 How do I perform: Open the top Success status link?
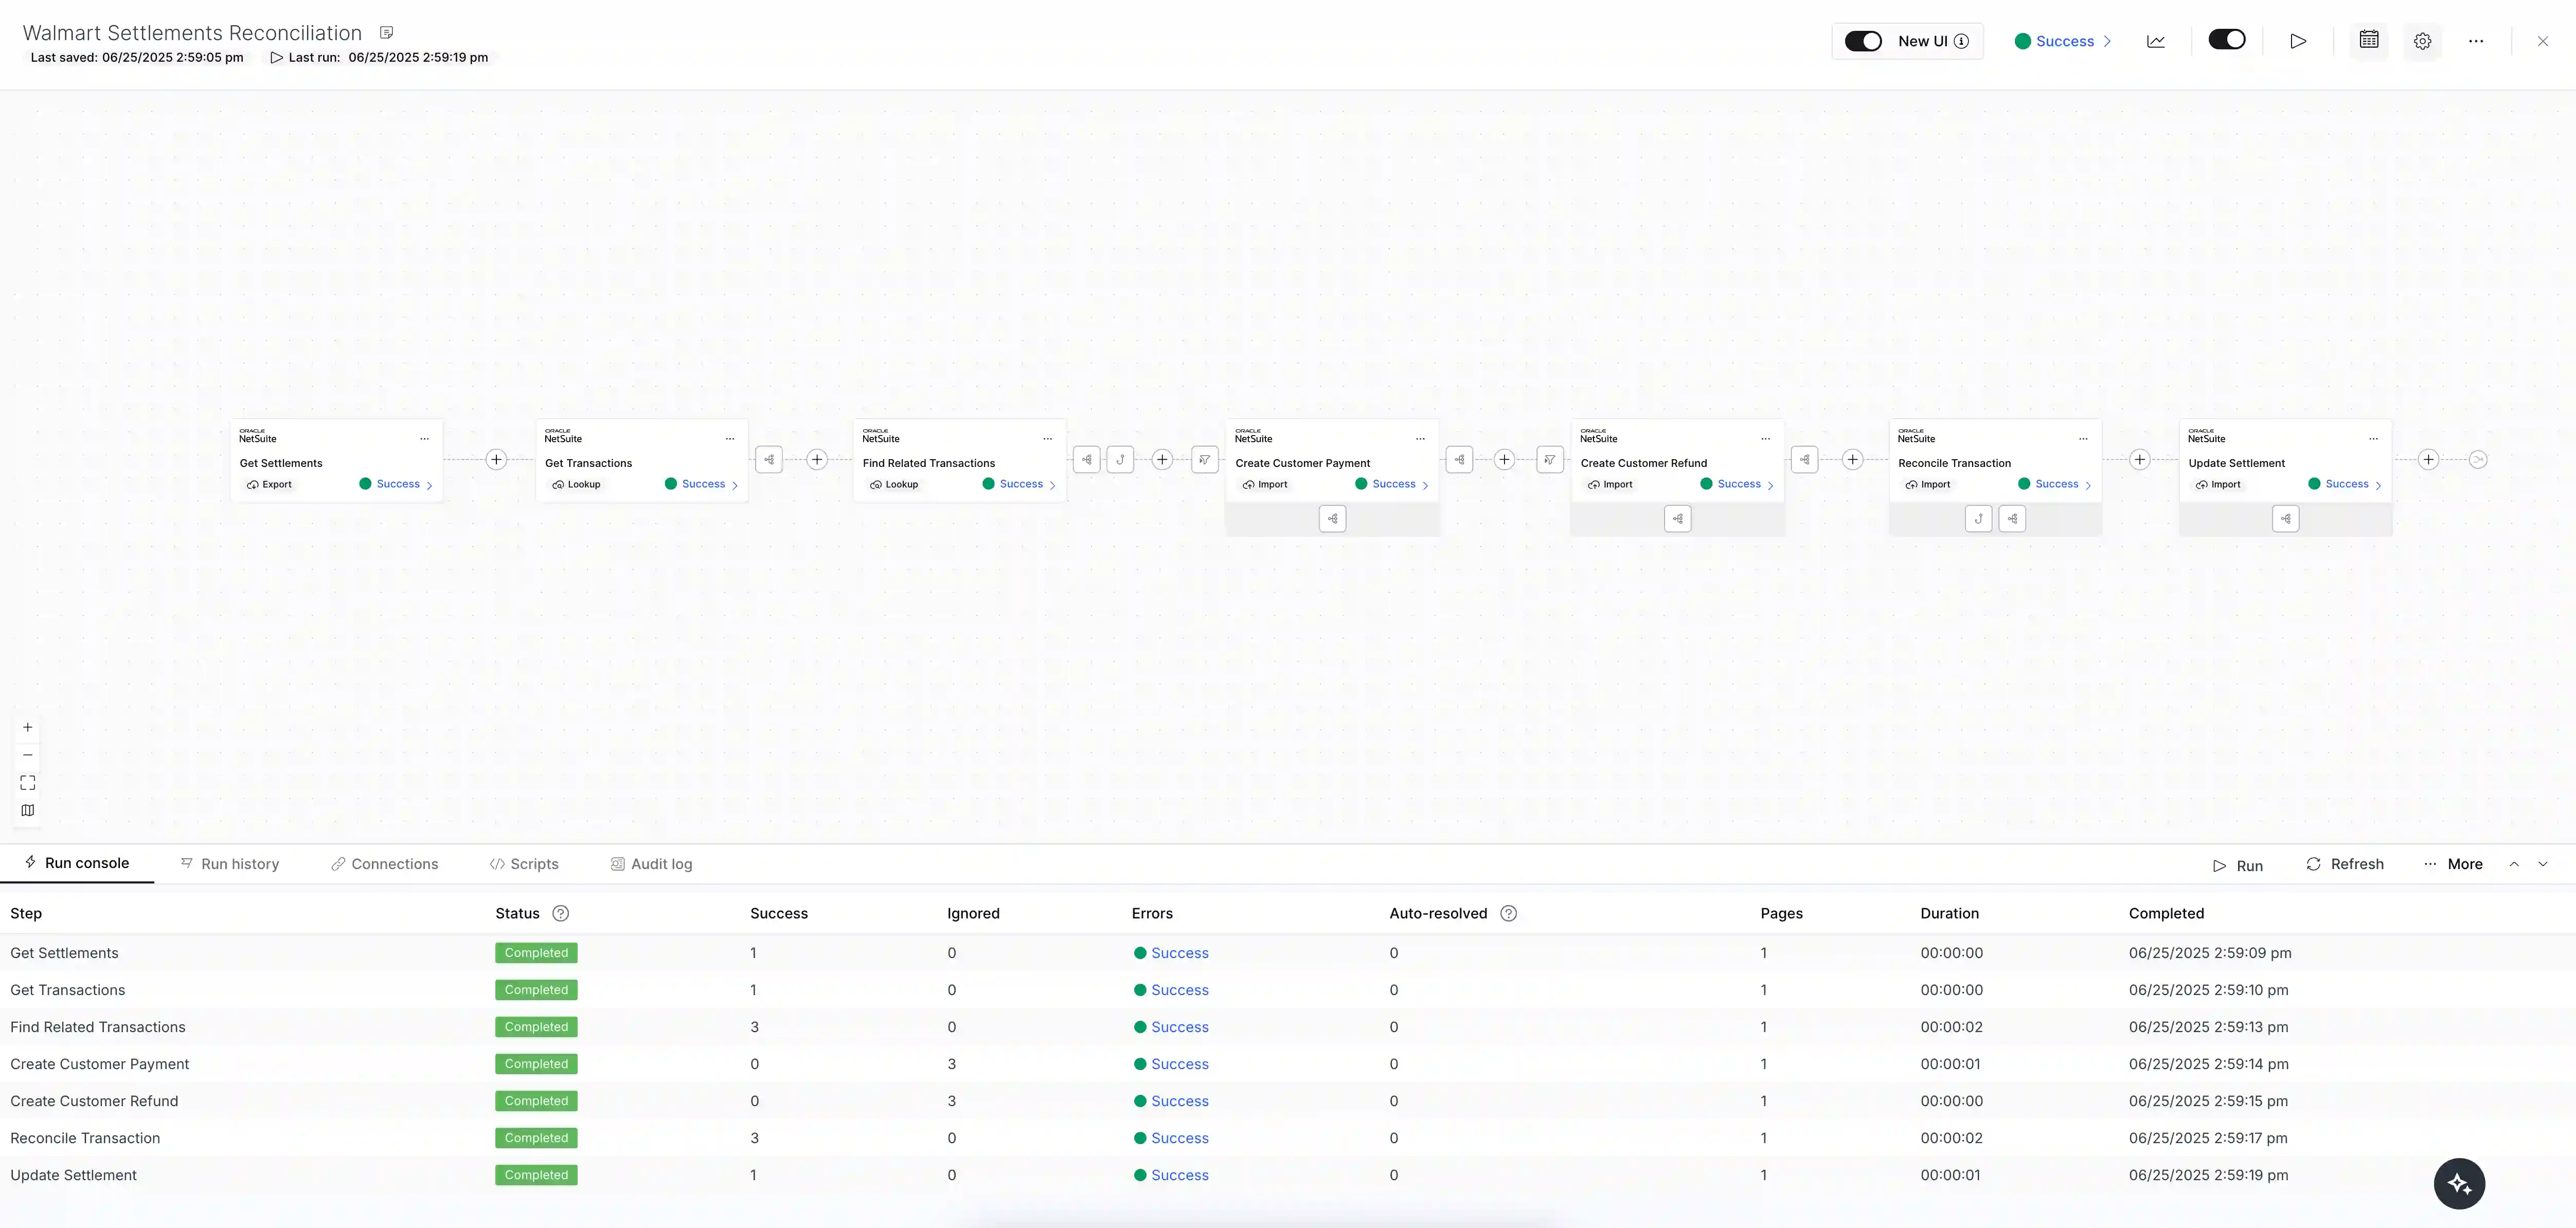coord(2063,41)
